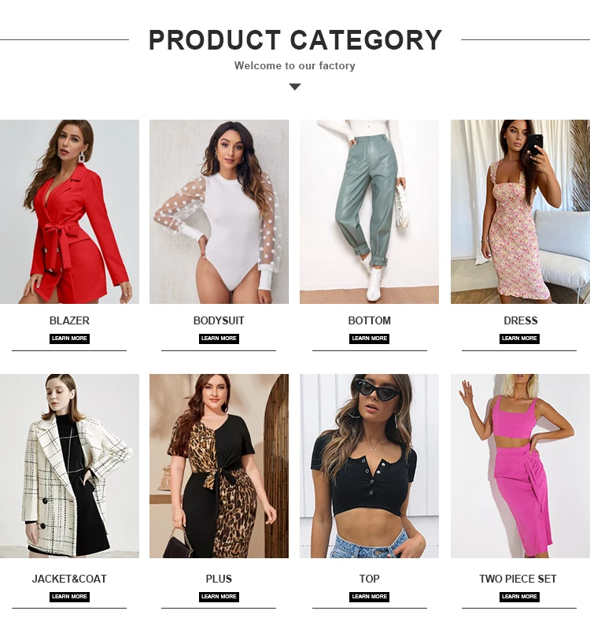This screenshot has width=590, height=633.
Task: Click Learn More under Blazer
Action: point(69,339)
